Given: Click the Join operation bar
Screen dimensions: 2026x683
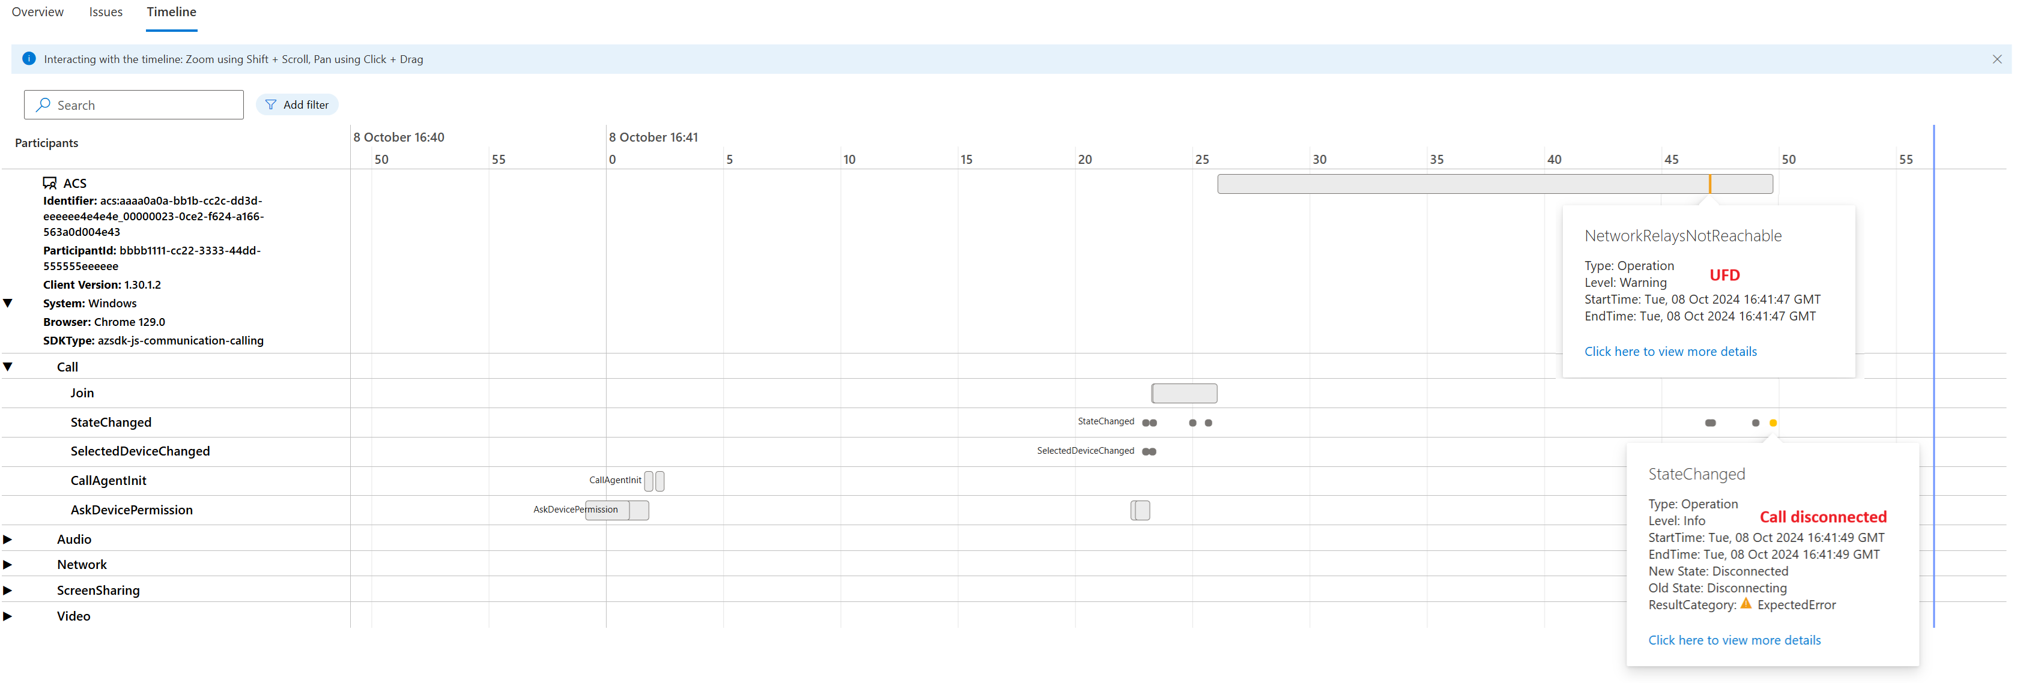Looking at the screenshot, I should pos(1184,393).
